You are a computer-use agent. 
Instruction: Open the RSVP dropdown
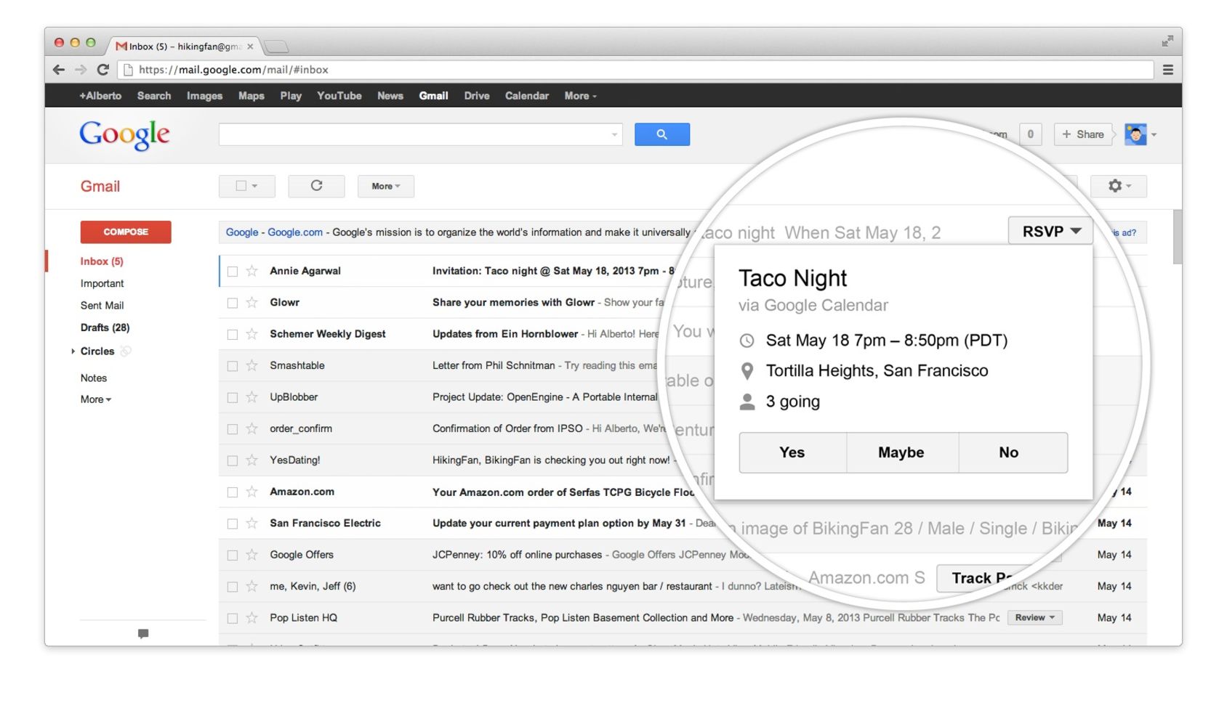coord(1051,231)
